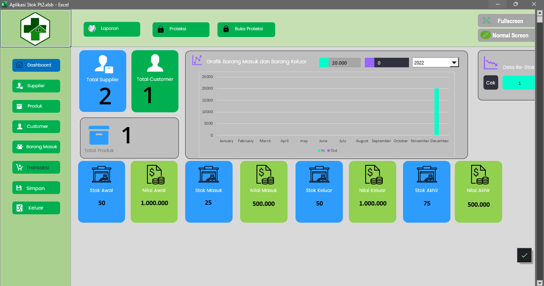Viewport: 544px width, 286px height.
Task: Open the Dashboard sidebar menu
Action: 36,65
